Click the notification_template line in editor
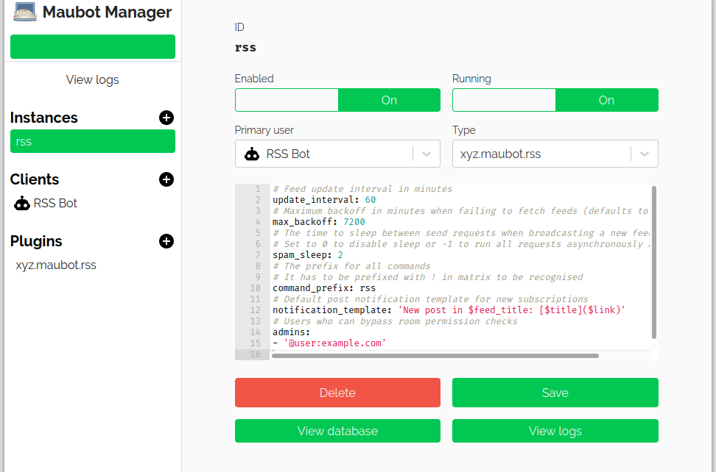716x472 pixels. [449, 310]
